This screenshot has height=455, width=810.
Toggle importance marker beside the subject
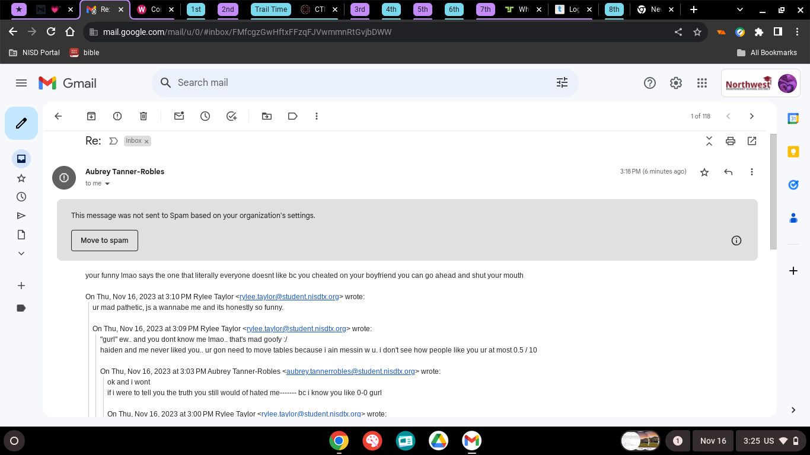(x=113, y=141)
